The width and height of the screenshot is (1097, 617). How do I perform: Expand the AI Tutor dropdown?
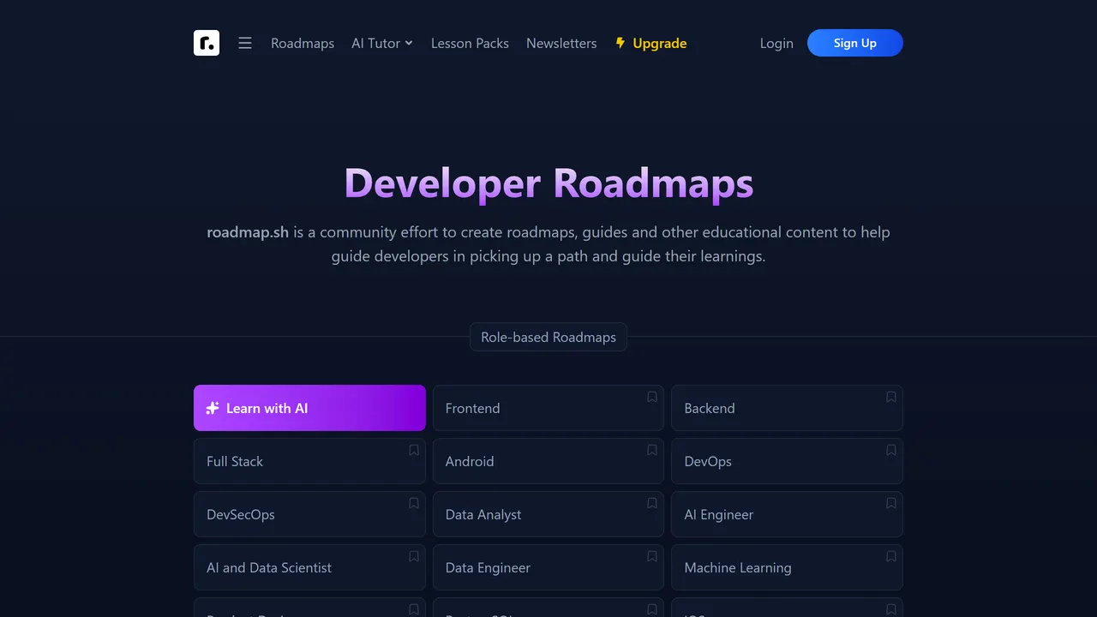click(x=382, y=43)
